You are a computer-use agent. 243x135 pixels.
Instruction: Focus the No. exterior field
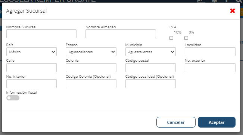(x=210, y=68)
